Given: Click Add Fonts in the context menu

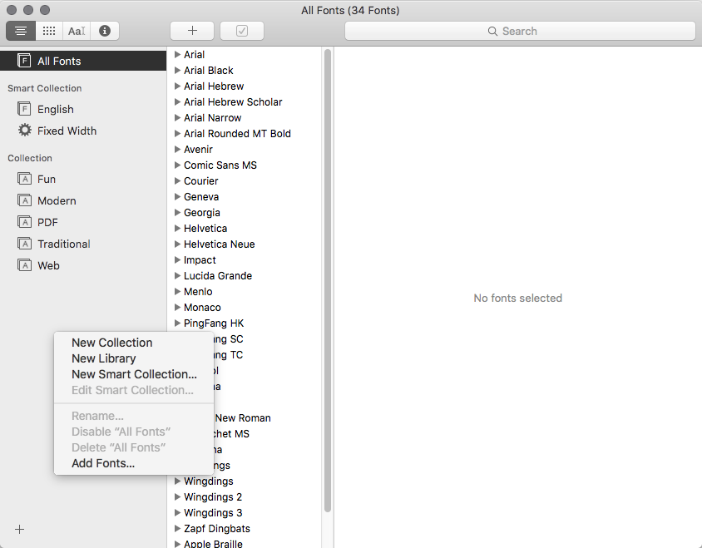Looking at the screenshot, I should [x=102, y=463].
